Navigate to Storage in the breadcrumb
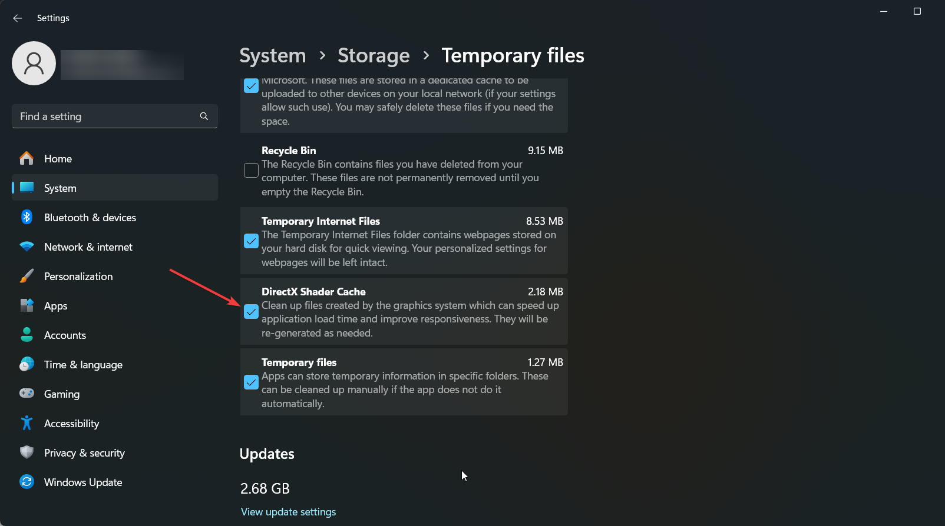The width and height of the screenshot is (945, 526). click(x=374, y=56)
